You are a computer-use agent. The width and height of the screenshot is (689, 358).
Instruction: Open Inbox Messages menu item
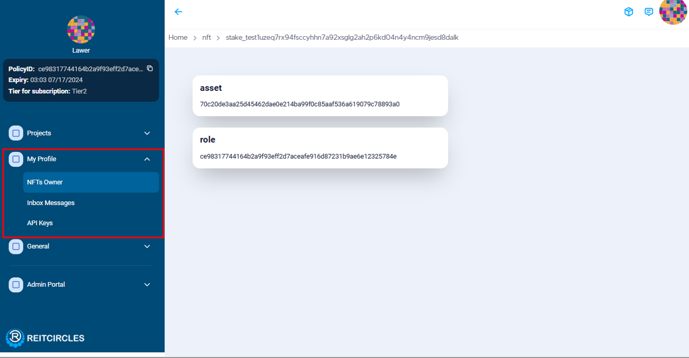(x=51, y=203)
